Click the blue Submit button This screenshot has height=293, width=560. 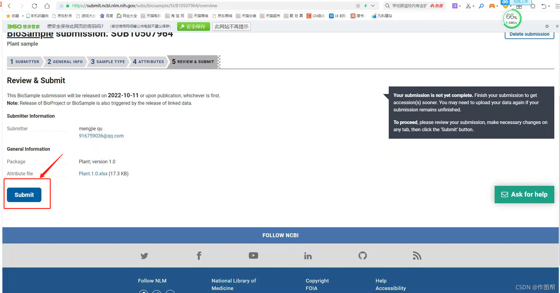tap(24, 195)
